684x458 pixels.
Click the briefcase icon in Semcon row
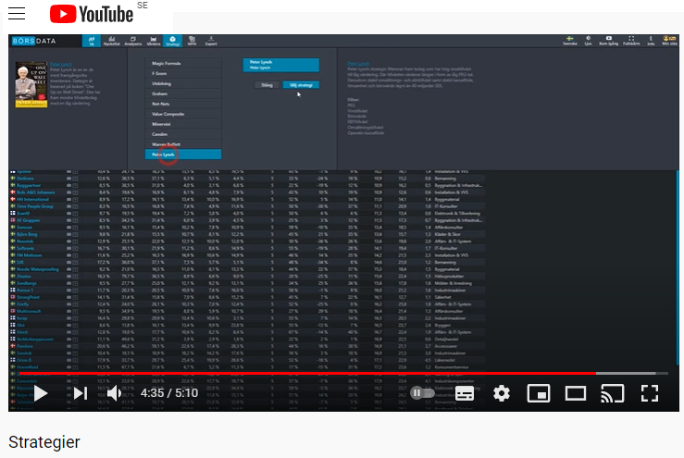coord(68,228)
